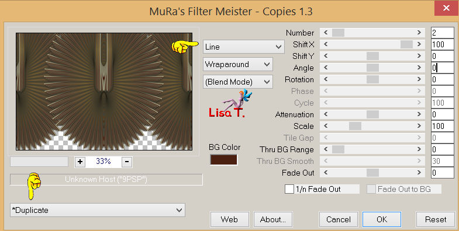459x231 pixels.
Task: Pick the BG Color swatch
Action: click(x=223, y=160)
